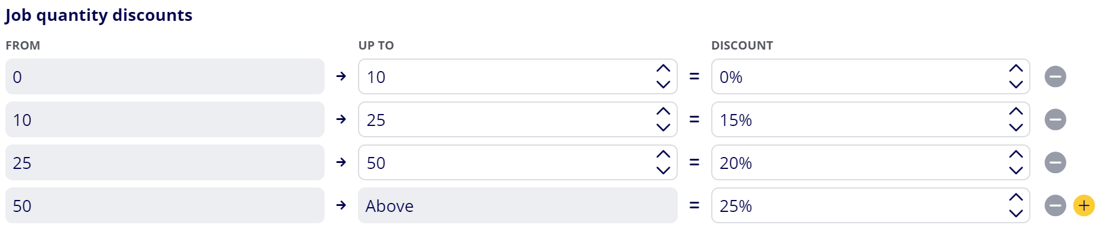Viewport: 1102px width, 234px height.
Task: Decrease the 25% discount value
Action: coord(1015,213)
